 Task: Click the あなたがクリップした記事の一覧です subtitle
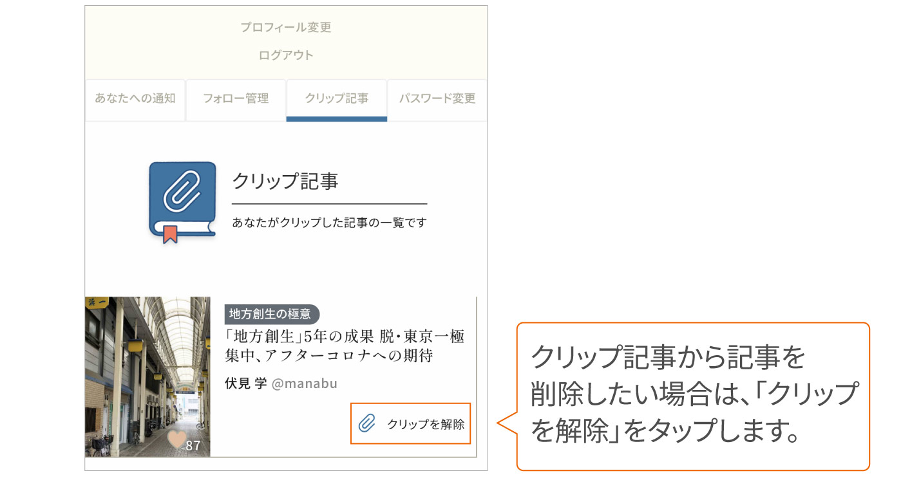tap(329, 223)
